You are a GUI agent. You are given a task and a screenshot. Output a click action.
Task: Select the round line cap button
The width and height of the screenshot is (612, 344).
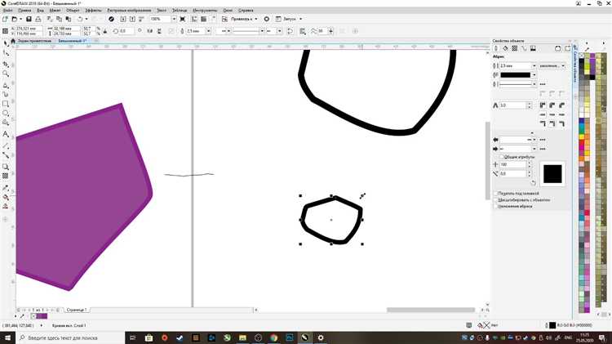pyautogui.click(x=552, y=114)
